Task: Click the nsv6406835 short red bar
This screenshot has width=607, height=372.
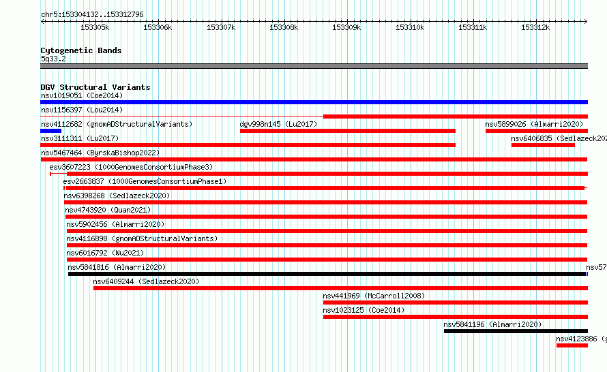Action: coord(543,145)
